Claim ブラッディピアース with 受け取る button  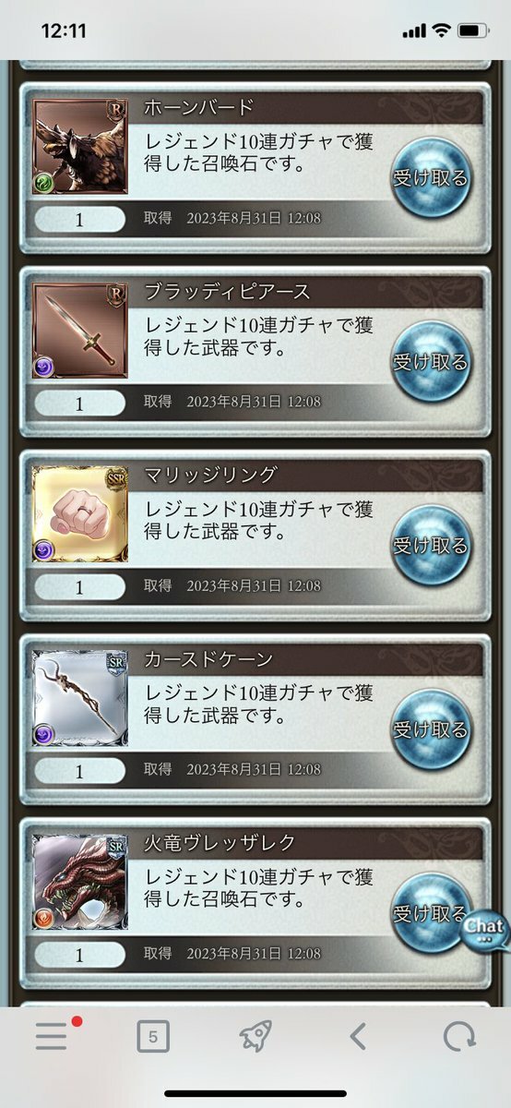tap(431, 362)
